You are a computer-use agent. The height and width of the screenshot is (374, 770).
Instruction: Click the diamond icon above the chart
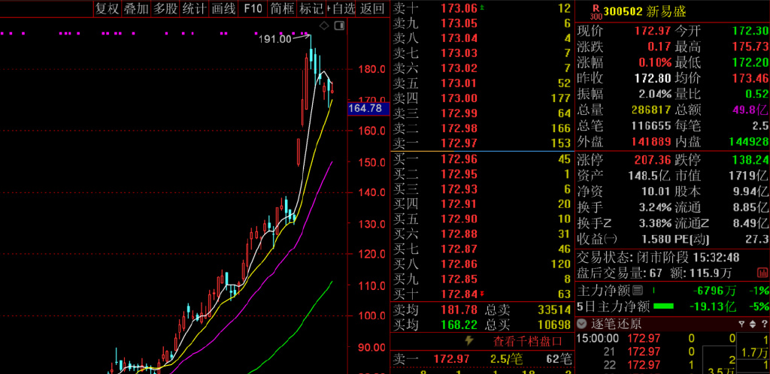click(323, 26)
